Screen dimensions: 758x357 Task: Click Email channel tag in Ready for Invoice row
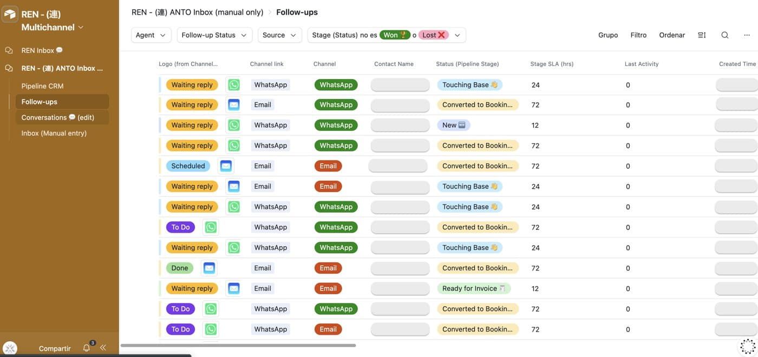tap(328, 288)
